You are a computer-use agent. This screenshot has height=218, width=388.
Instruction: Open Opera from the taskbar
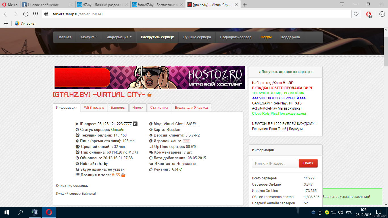click(x=49, y=212)
